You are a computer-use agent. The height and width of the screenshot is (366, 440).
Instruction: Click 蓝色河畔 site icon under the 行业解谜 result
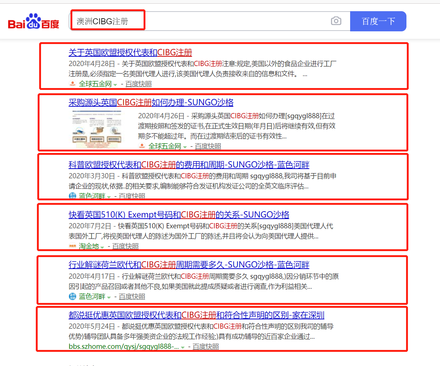(x=72, y=297)
